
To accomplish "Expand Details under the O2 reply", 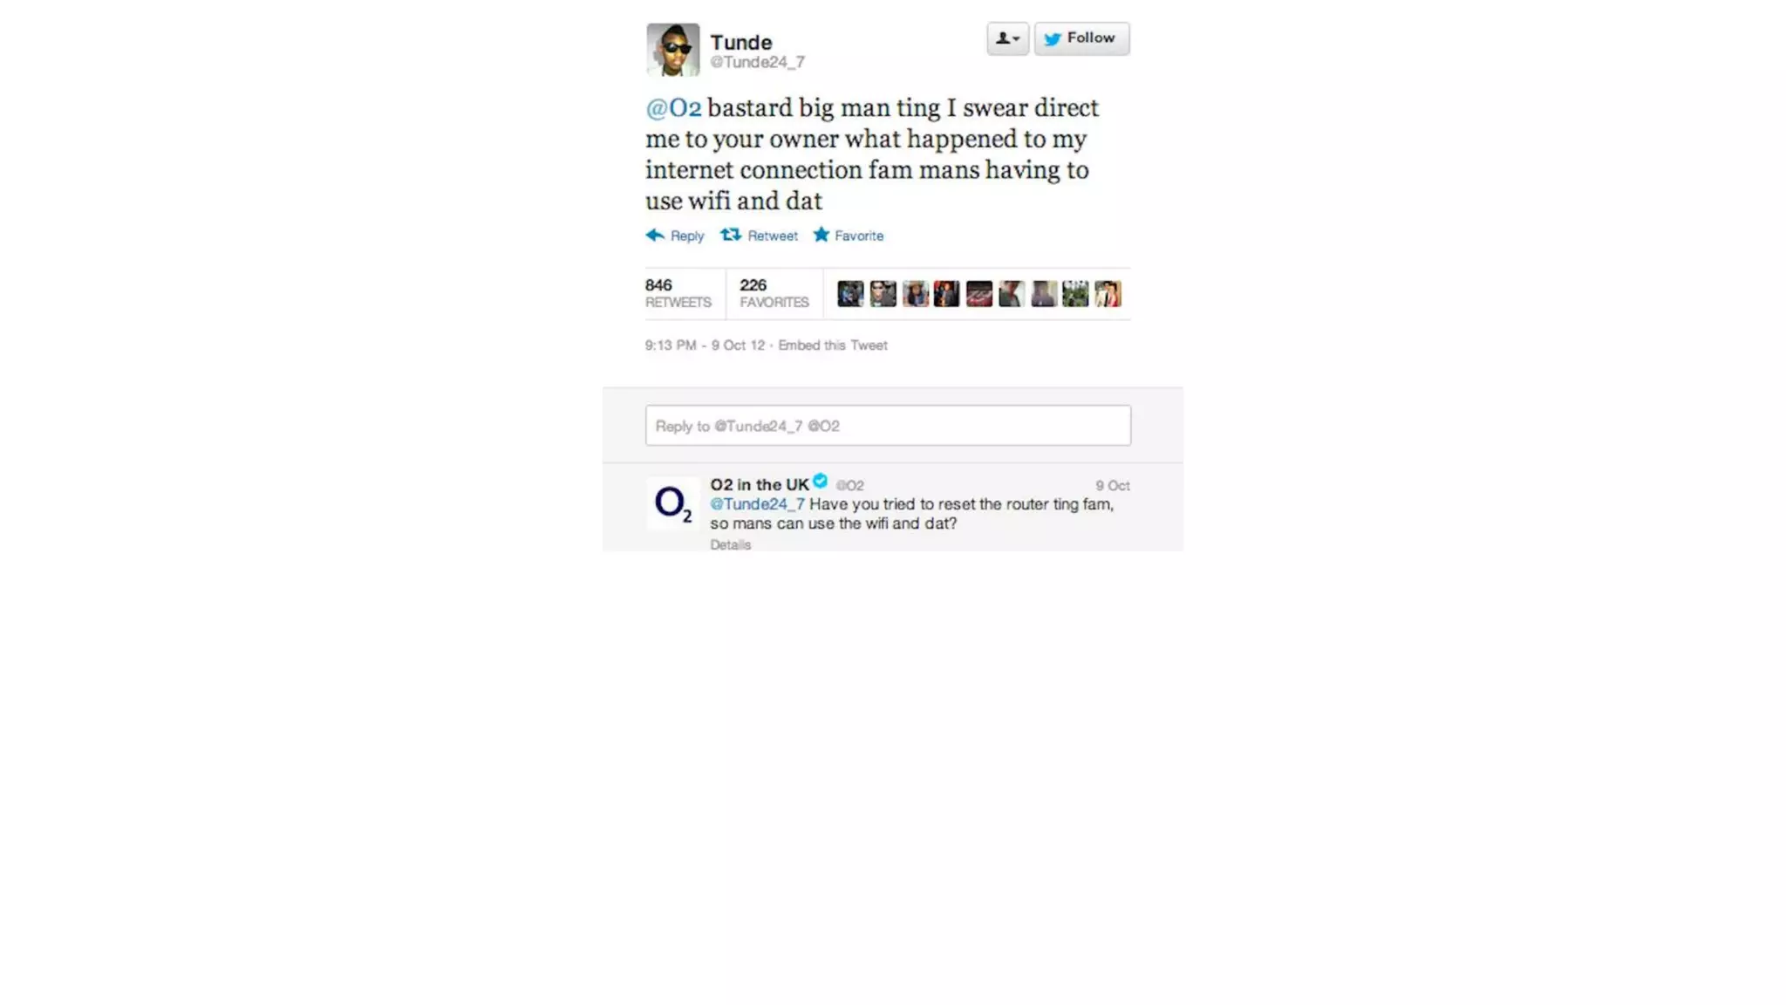I will click(730, 544).
